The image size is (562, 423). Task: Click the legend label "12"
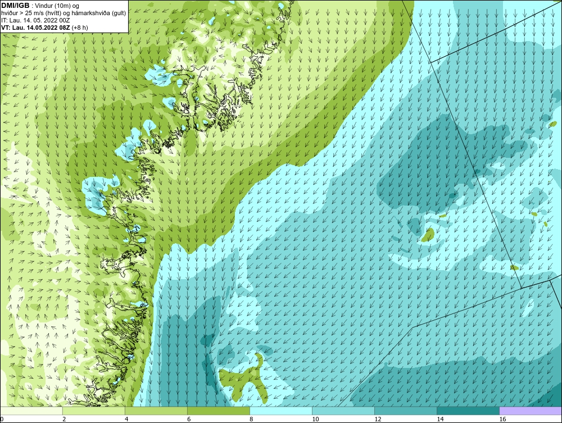pyautogui.click(x=378, y=419)
